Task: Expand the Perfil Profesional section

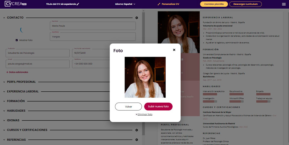Action: (x=4, y=82)
